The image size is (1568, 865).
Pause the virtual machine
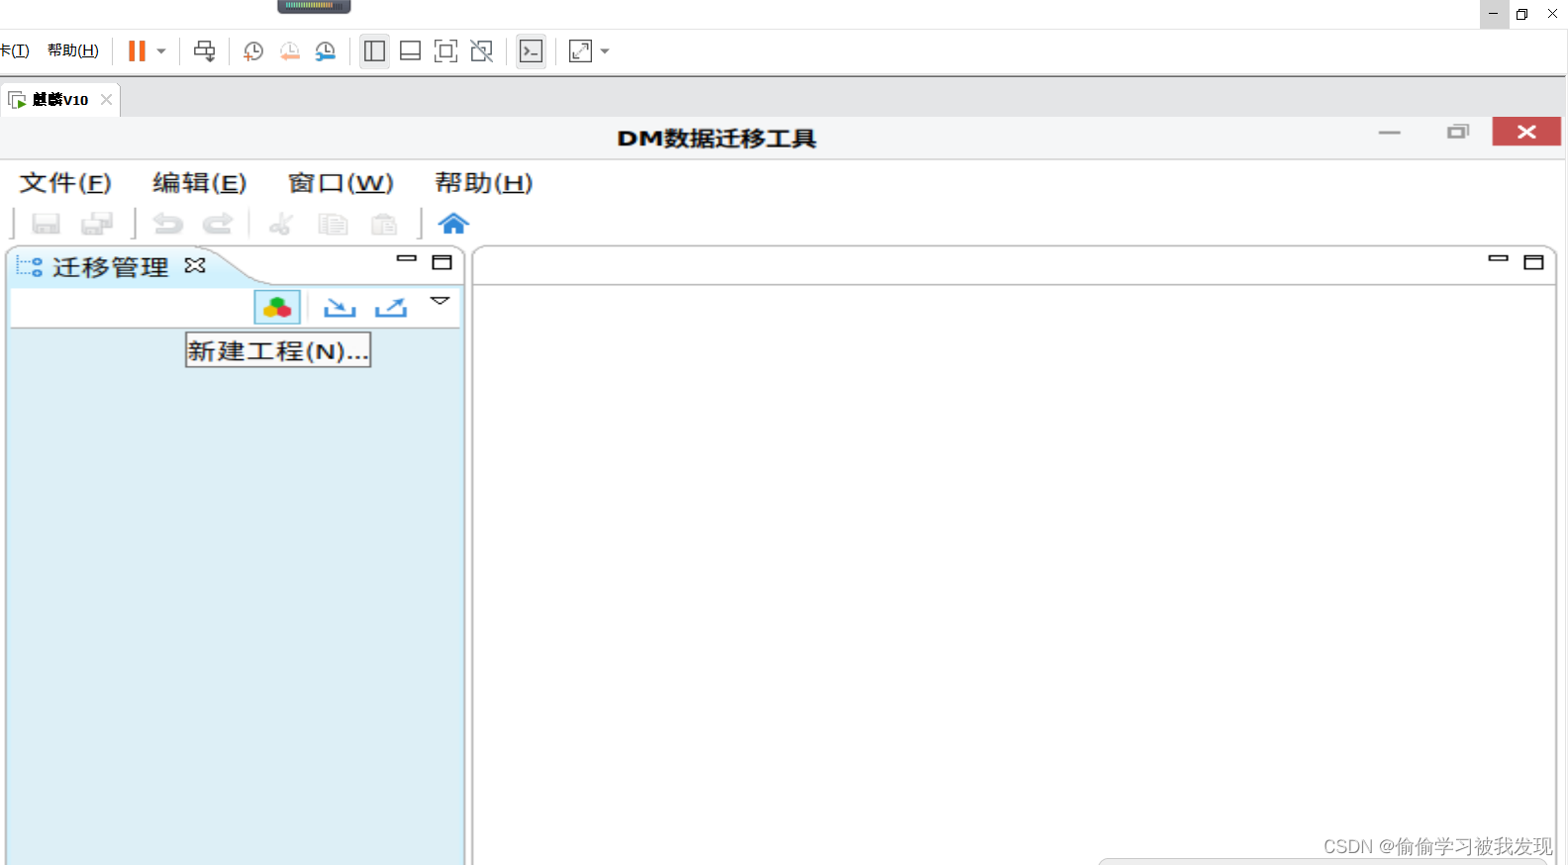pyautogui.click(x=137, y=50)
